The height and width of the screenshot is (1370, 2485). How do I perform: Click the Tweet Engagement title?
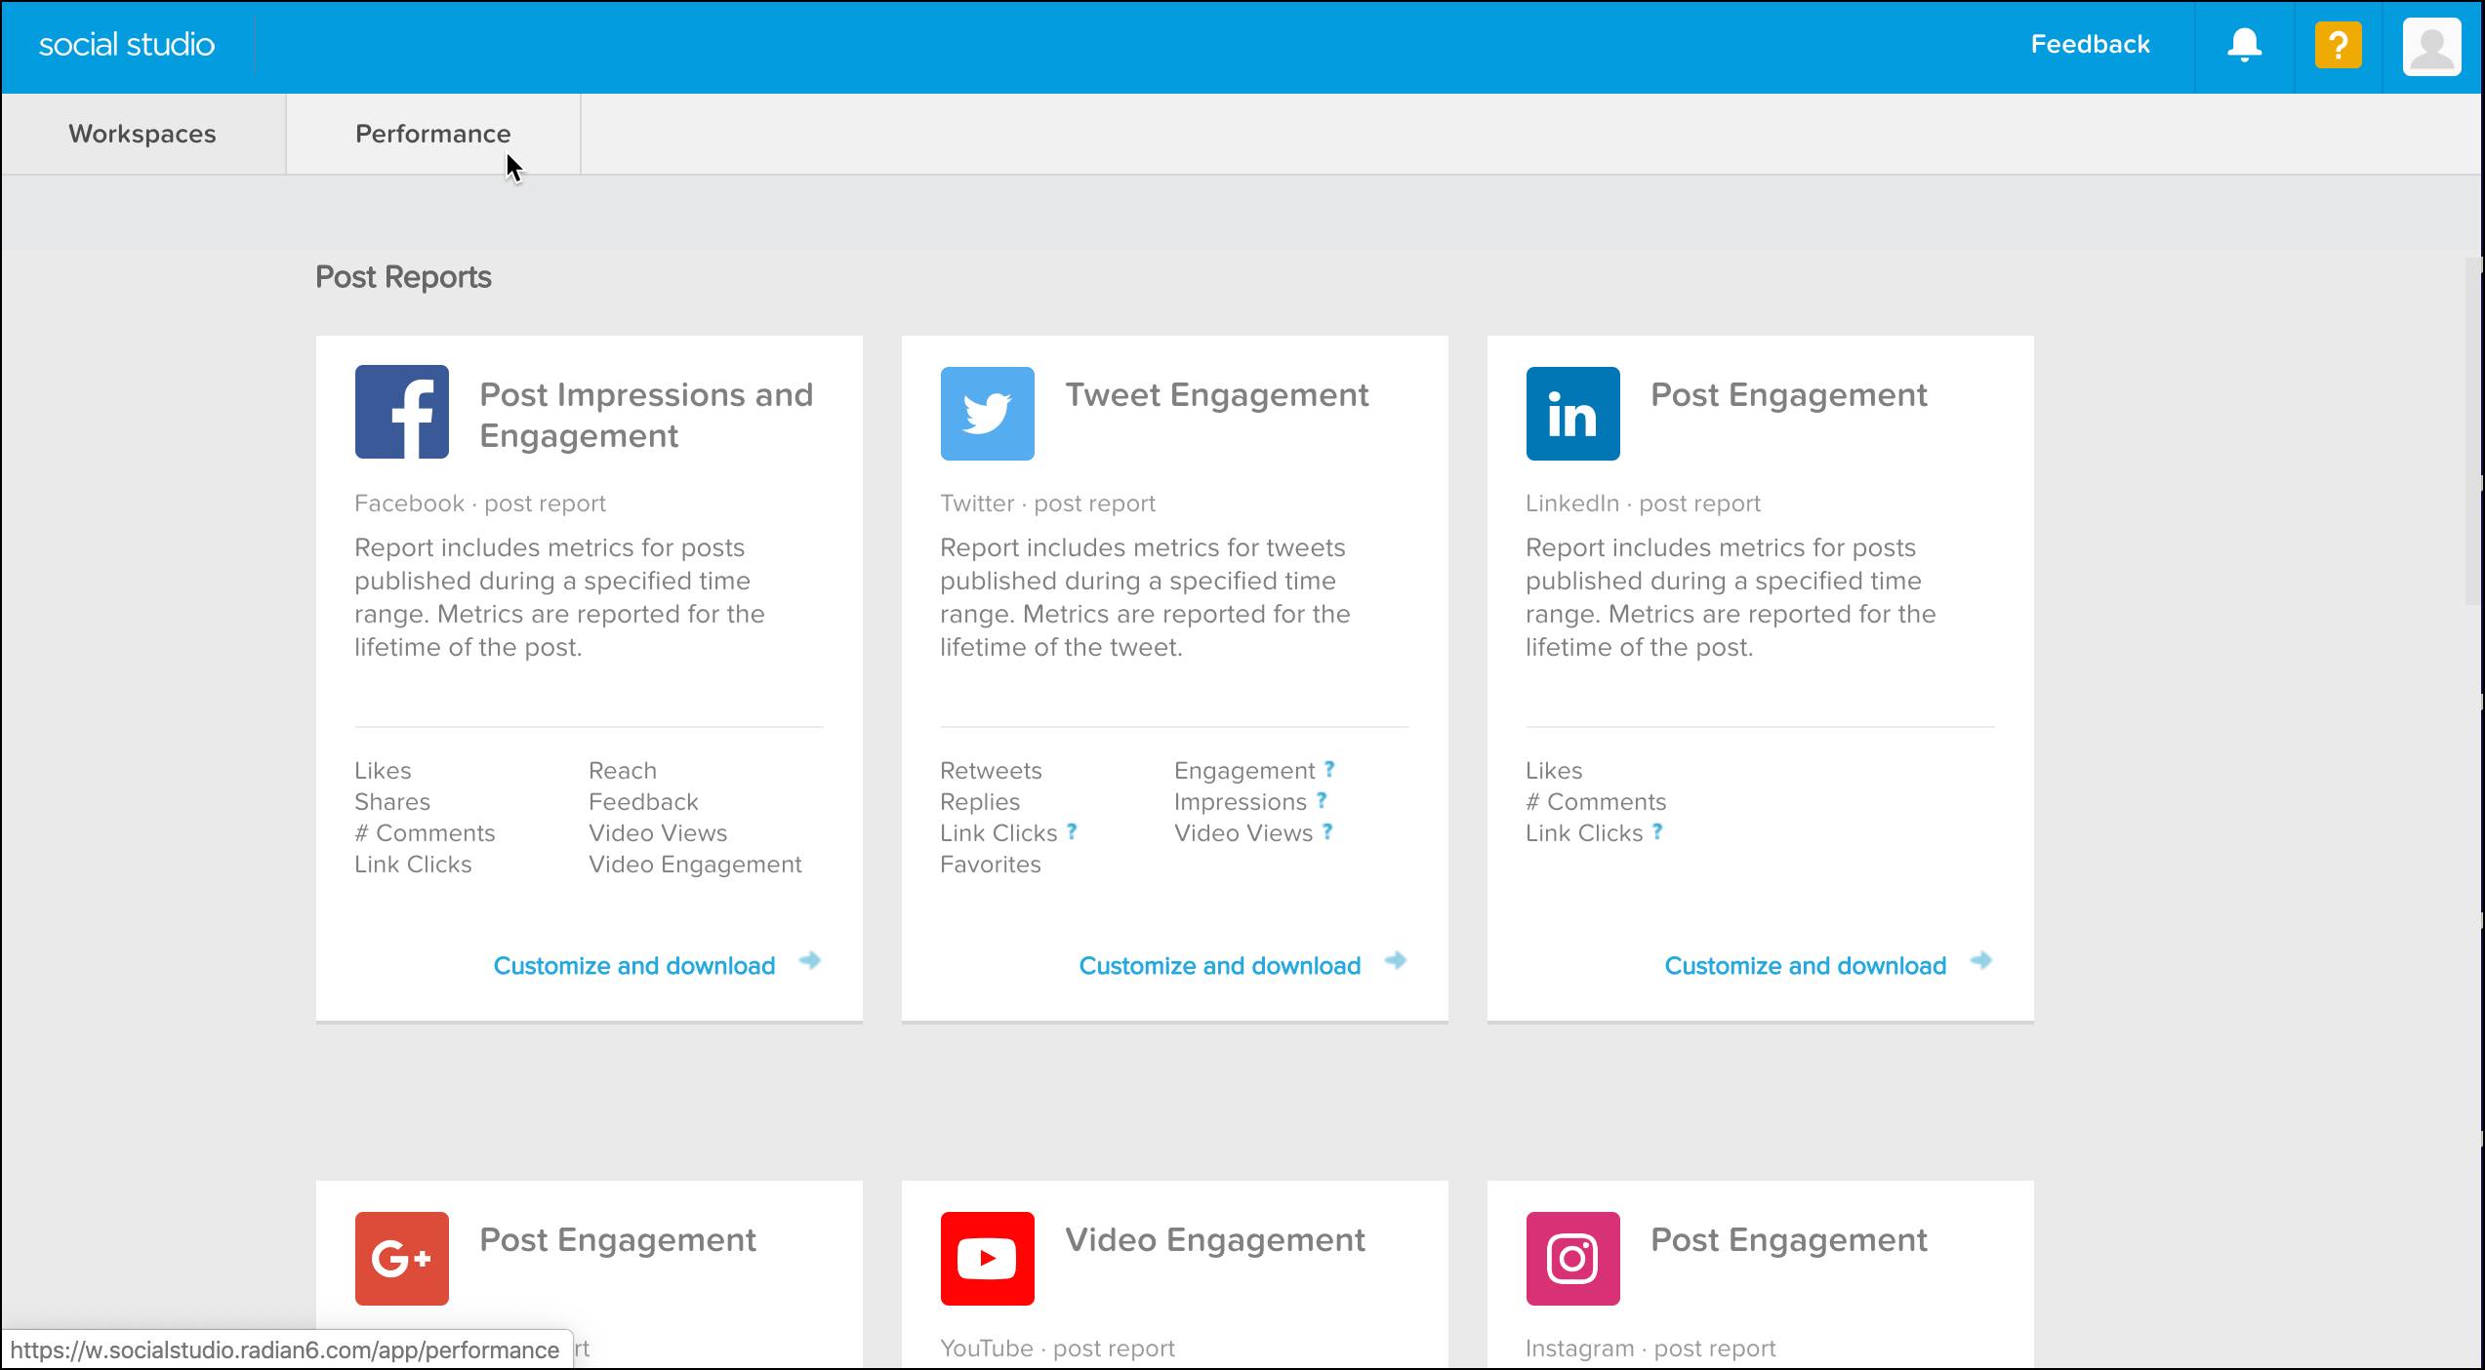point(1217,395)
